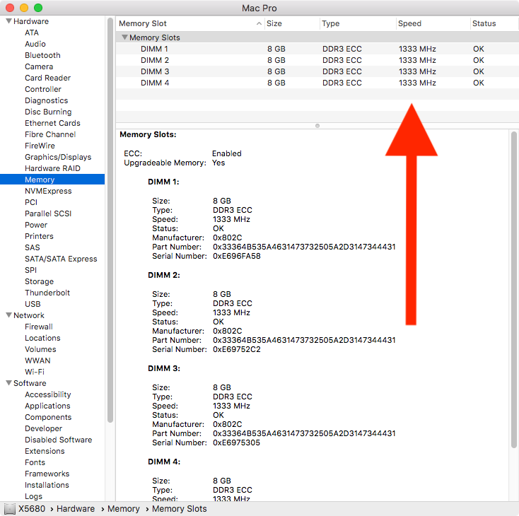Open FireWire hardware info
This screenshot has width=519, height=516.
click(x=40, y=146)
